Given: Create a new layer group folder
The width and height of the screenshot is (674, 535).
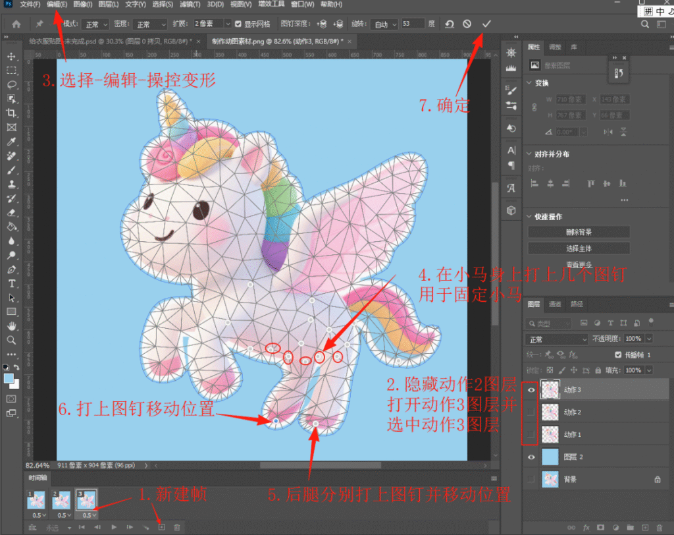Looking at the screenshot, I should (x=630, y=527).
